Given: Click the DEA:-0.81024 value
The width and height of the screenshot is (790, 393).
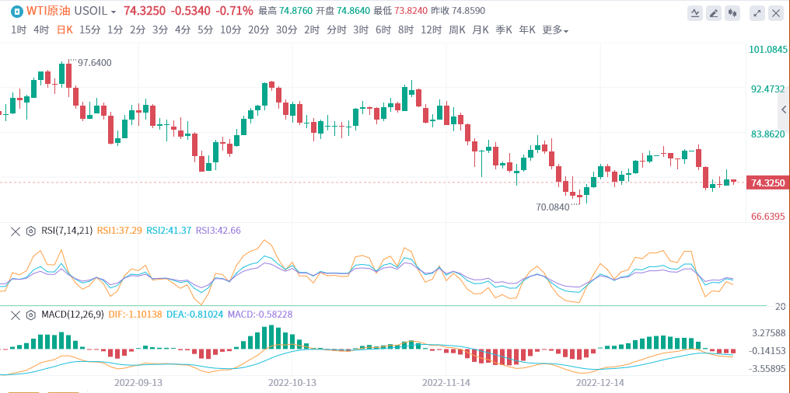Looking at the screenshot, I should (x=195, y=315).
